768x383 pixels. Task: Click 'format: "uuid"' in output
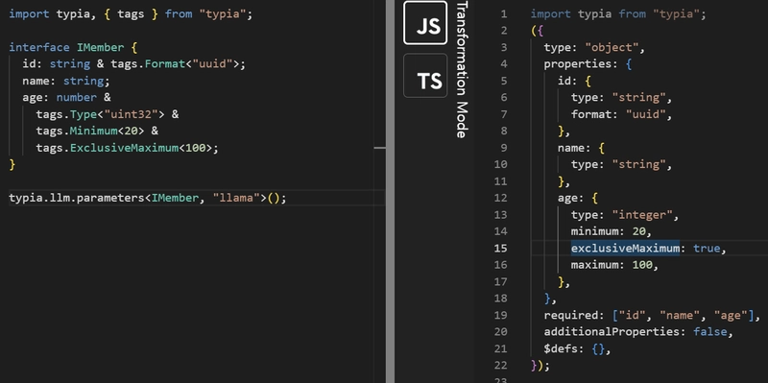coord(618,114)
